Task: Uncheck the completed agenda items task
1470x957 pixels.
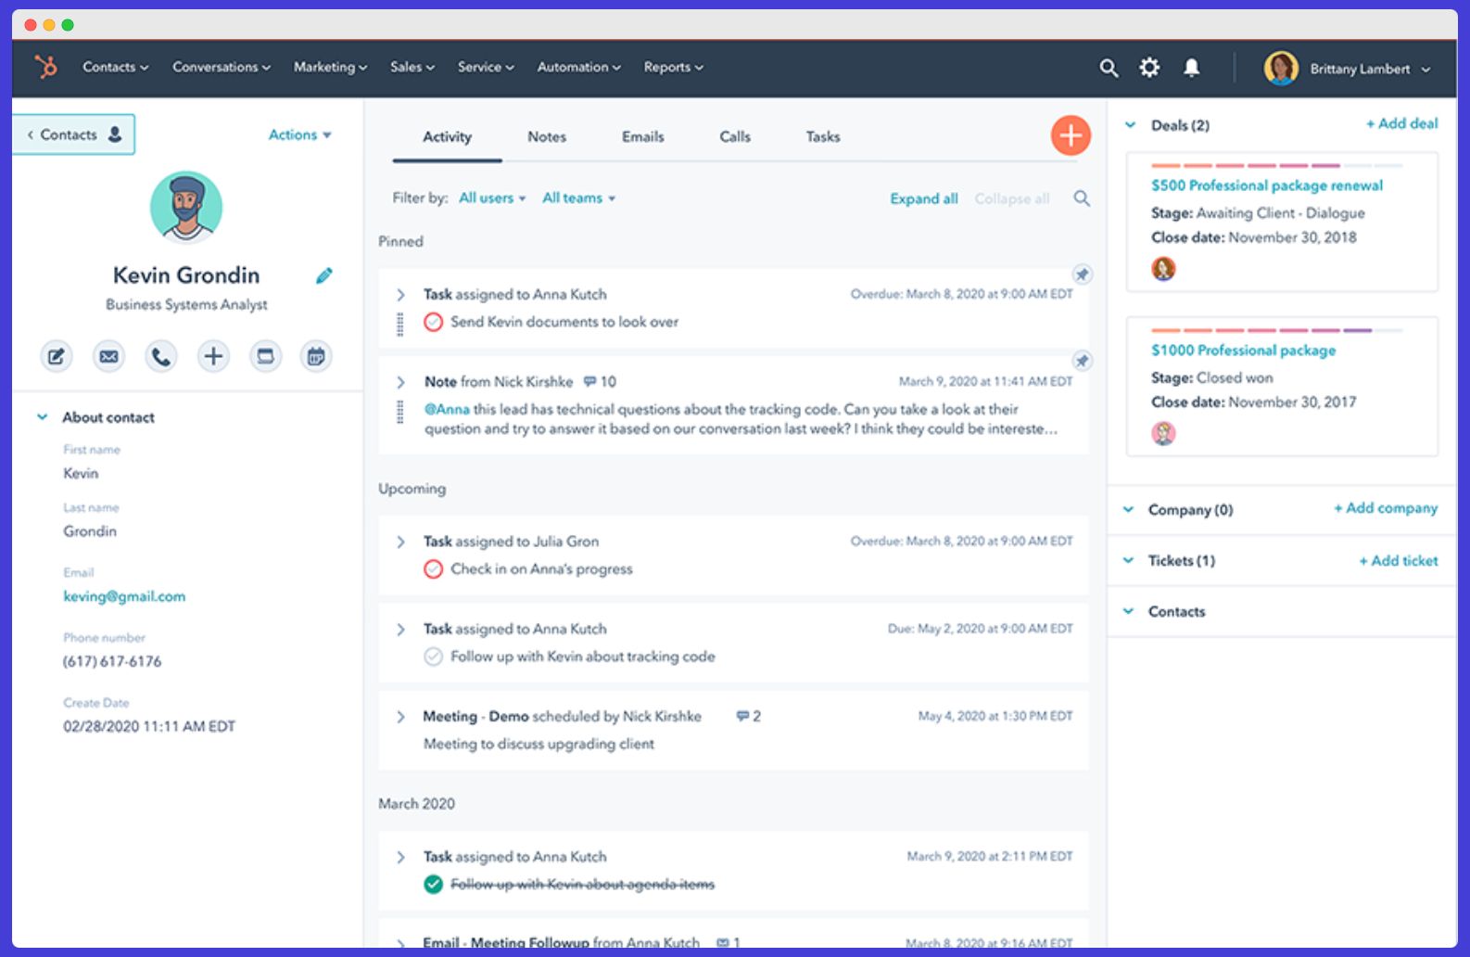Action: point(433,885)
